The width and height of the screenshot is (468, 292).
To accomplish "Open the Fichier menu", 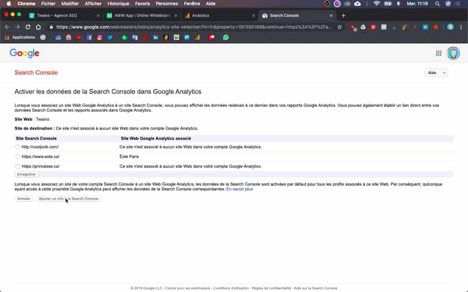I will tap(49, 4).
